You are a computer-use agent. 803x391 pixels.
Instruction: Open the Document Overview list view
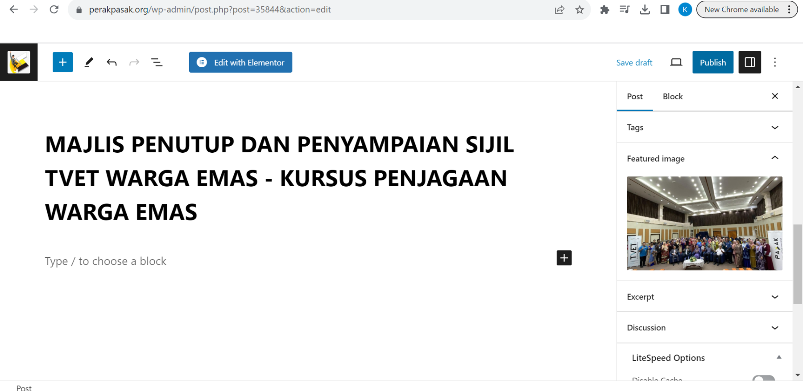(x=157, y=62)
